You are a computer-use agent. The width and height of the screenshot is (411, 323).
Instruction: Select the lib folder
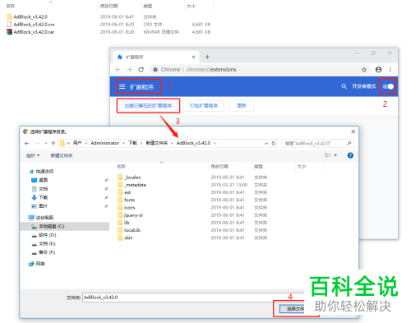[x=124, y=223]
